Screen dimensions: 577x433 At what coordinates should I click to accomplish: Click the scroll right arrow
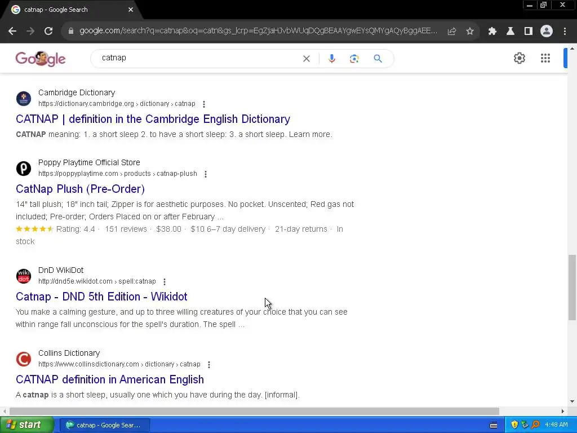click(x=563, y=411)
